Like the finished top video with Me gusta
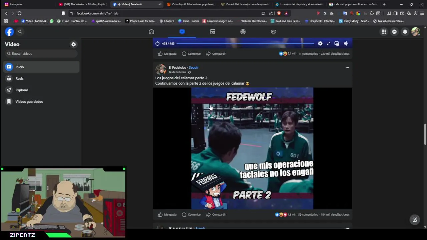 coord(167,54)
